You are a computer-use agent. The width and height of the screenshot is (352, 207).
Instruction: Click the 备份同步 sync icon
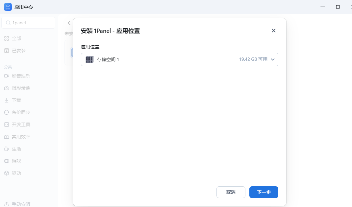click(7, 112)
